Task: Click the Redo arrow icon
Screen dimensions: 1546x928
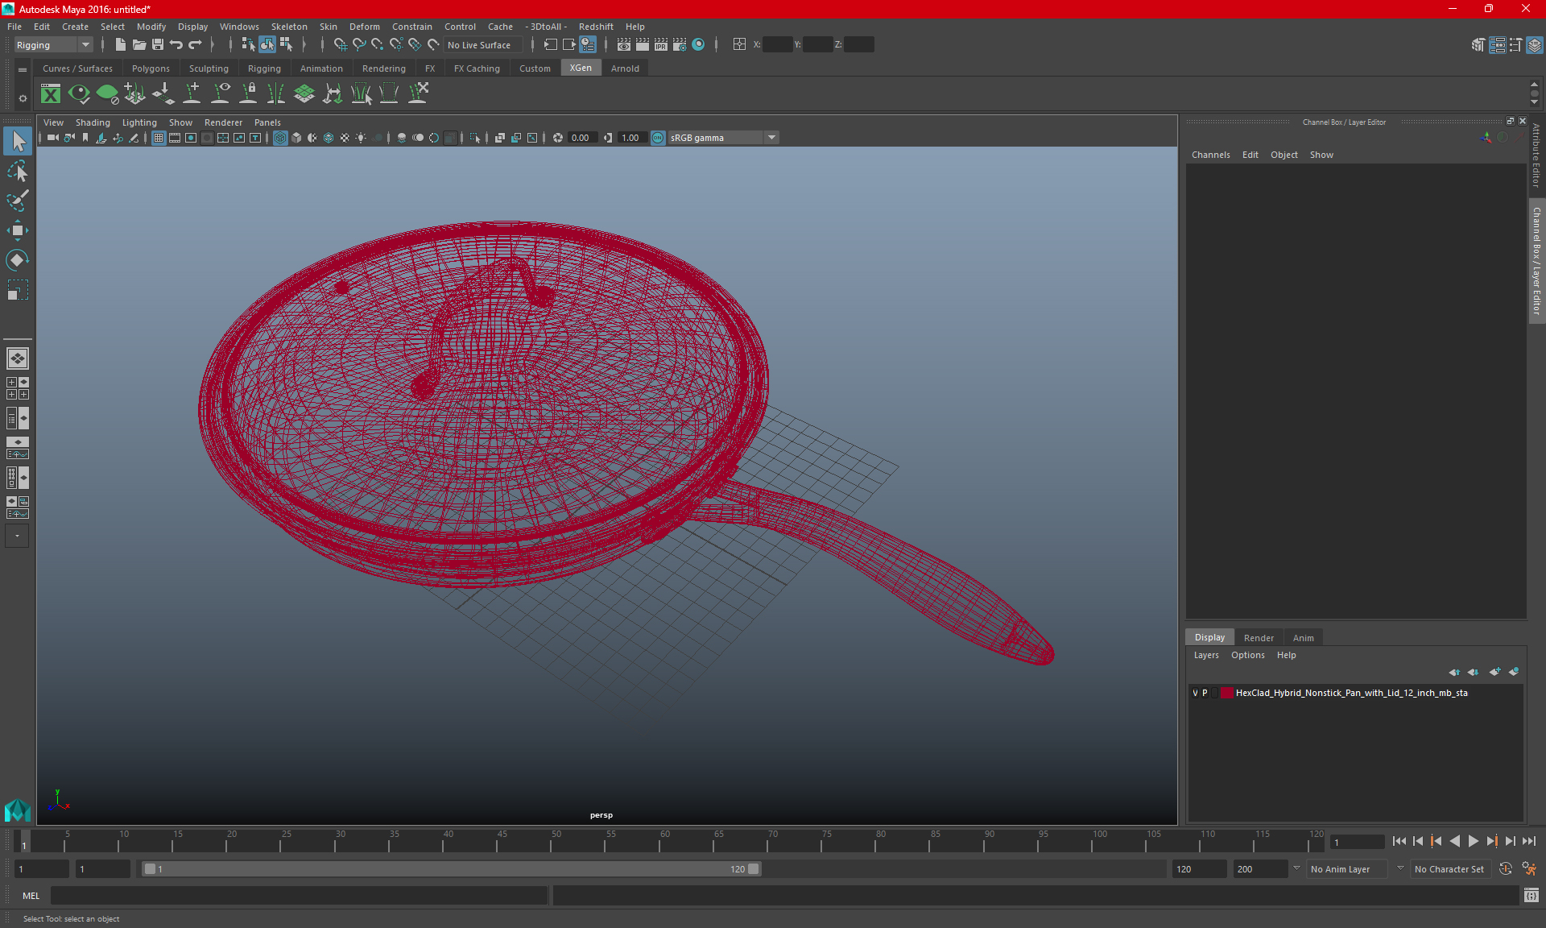Action: coord(195,45)
